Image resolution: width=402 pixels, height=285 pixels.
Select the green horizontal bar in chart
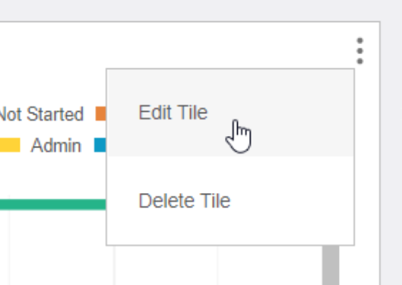(x=52, y=204)
